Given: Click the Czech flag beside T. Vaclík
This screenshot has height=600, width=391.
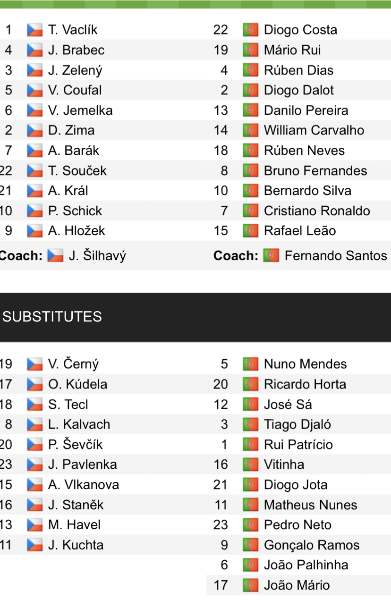Looking at the screenshot, I should coord(35,30).
